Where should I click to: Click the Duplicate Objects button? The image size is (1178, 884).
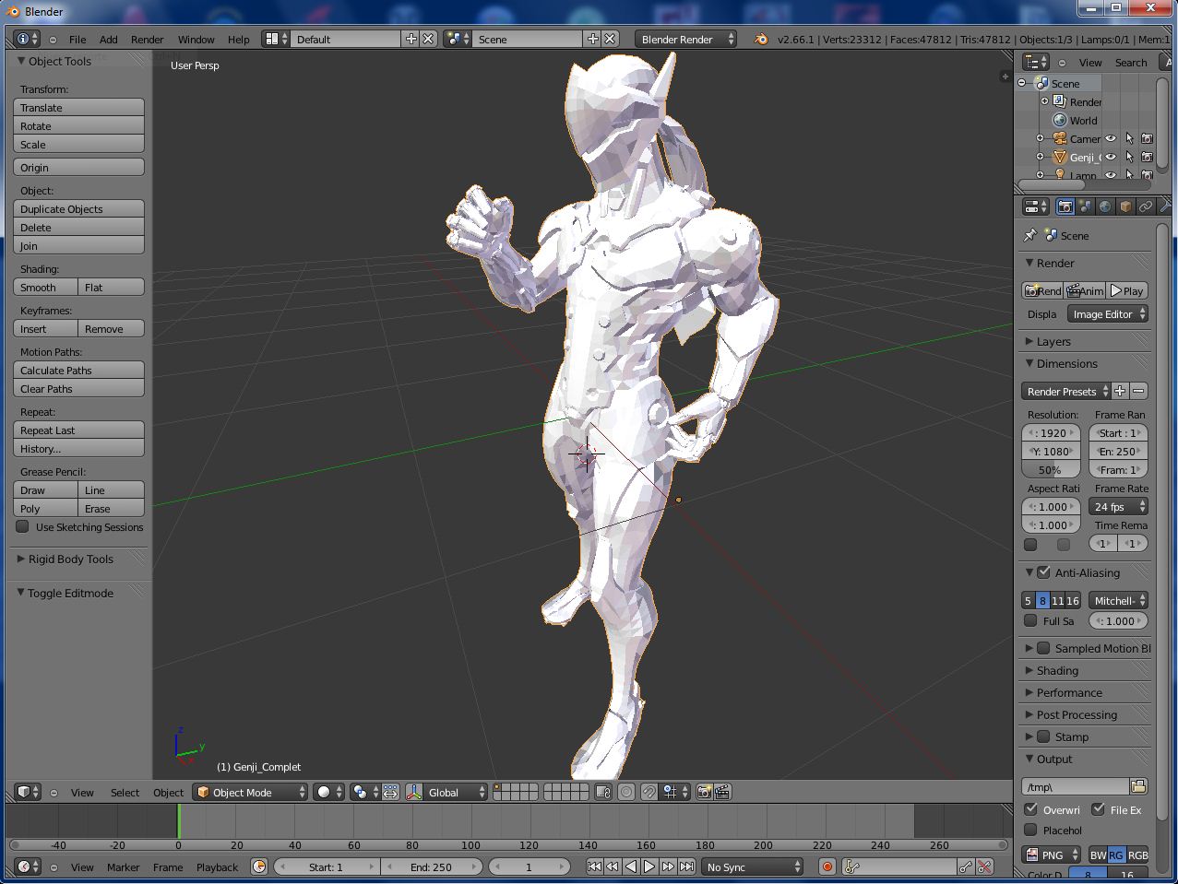pyautogui.click(x=79, y=209)
